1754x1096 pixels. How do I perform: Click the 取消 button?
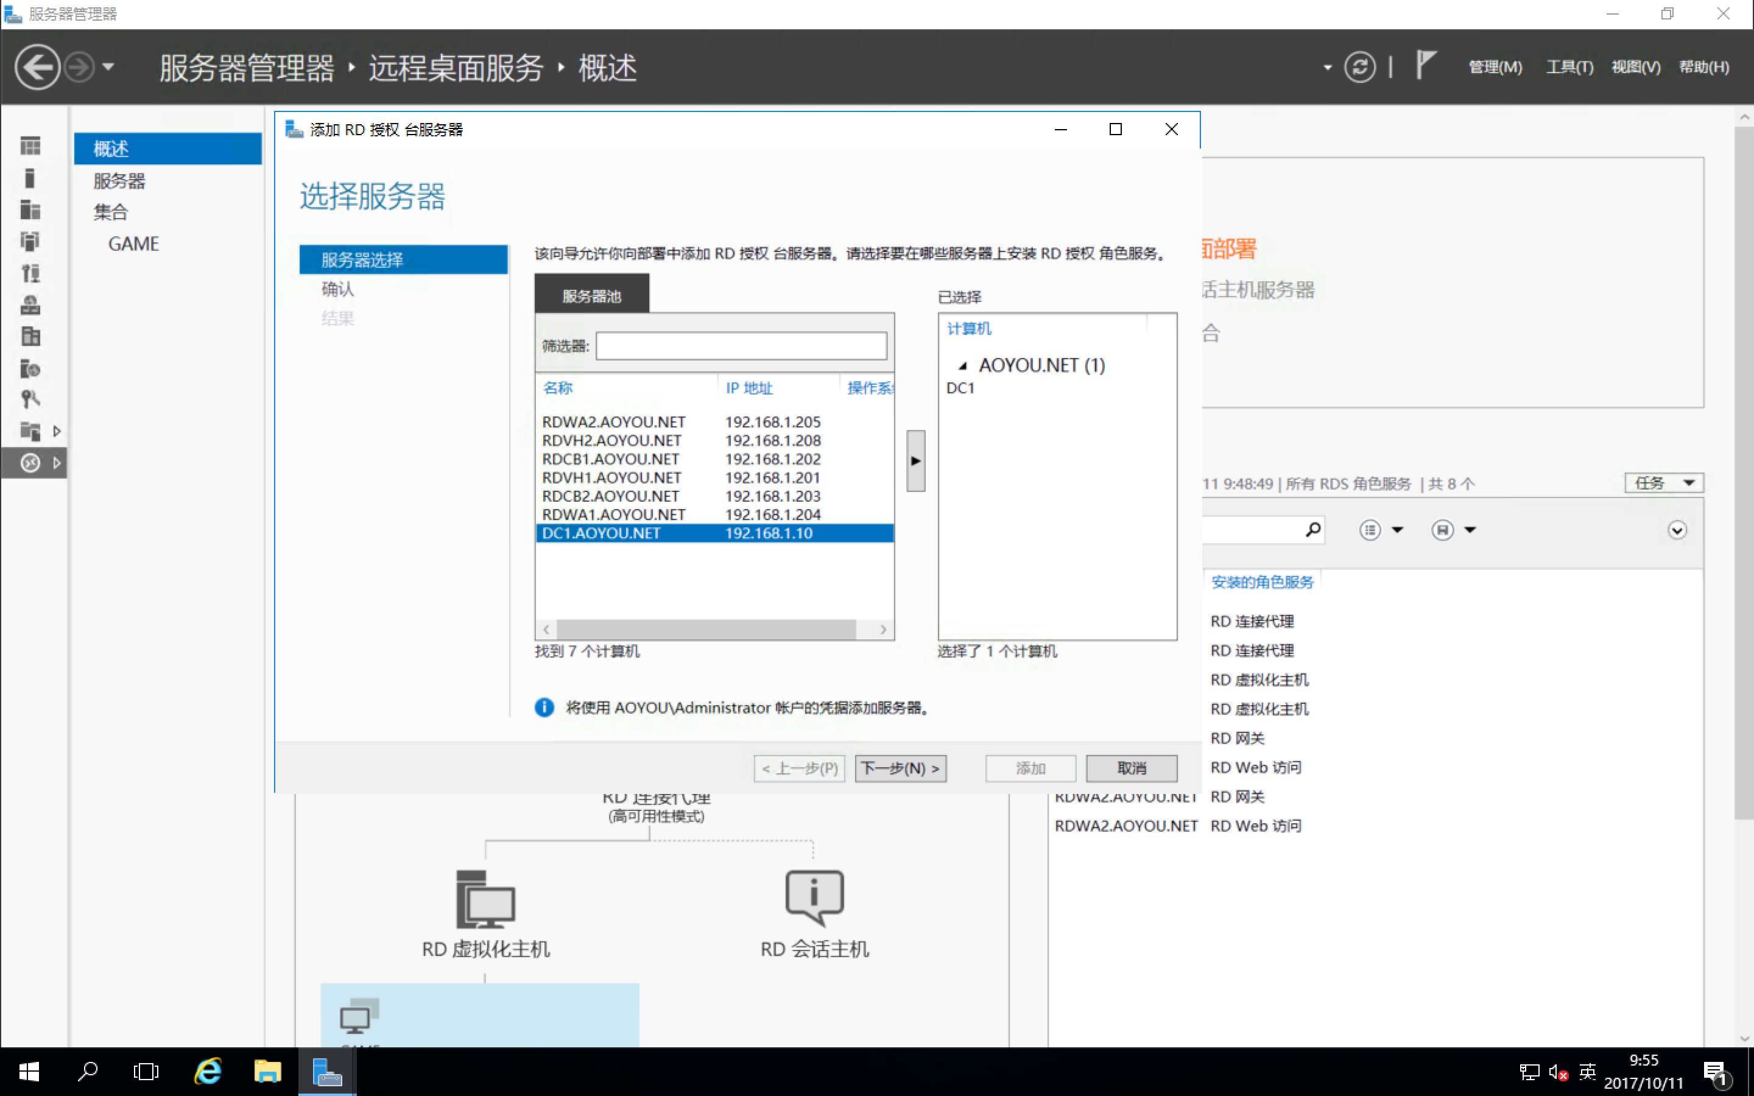1132,768
